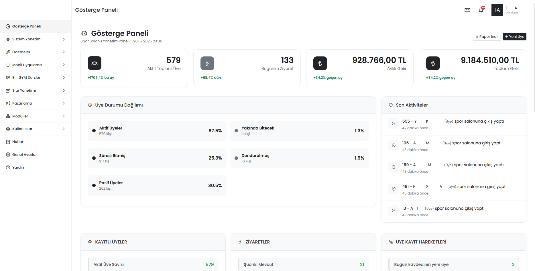
Task: Click Yardım question mark icon
Action: click(x=8, y=167)
